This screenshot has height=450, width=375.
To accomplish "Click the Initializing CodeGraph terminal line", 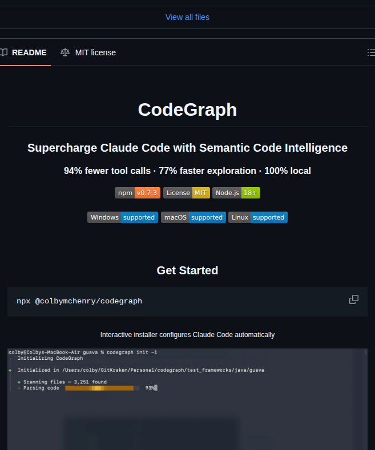I will coord(50,358).
